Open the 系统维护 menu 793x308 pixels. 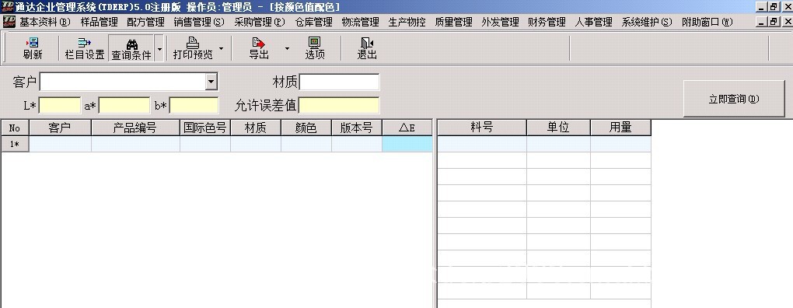pyautogui.click(x=647, y=23)
